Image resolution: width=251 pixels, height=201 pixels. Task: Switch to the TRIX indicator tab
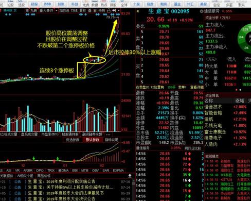51,171
